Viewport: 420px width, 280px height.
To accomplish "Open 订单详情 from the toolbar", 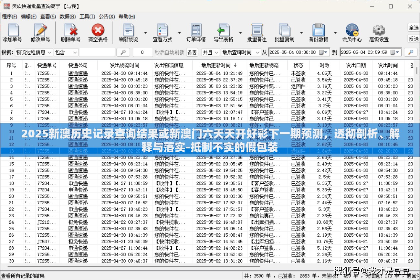I will tap(196, 33).
